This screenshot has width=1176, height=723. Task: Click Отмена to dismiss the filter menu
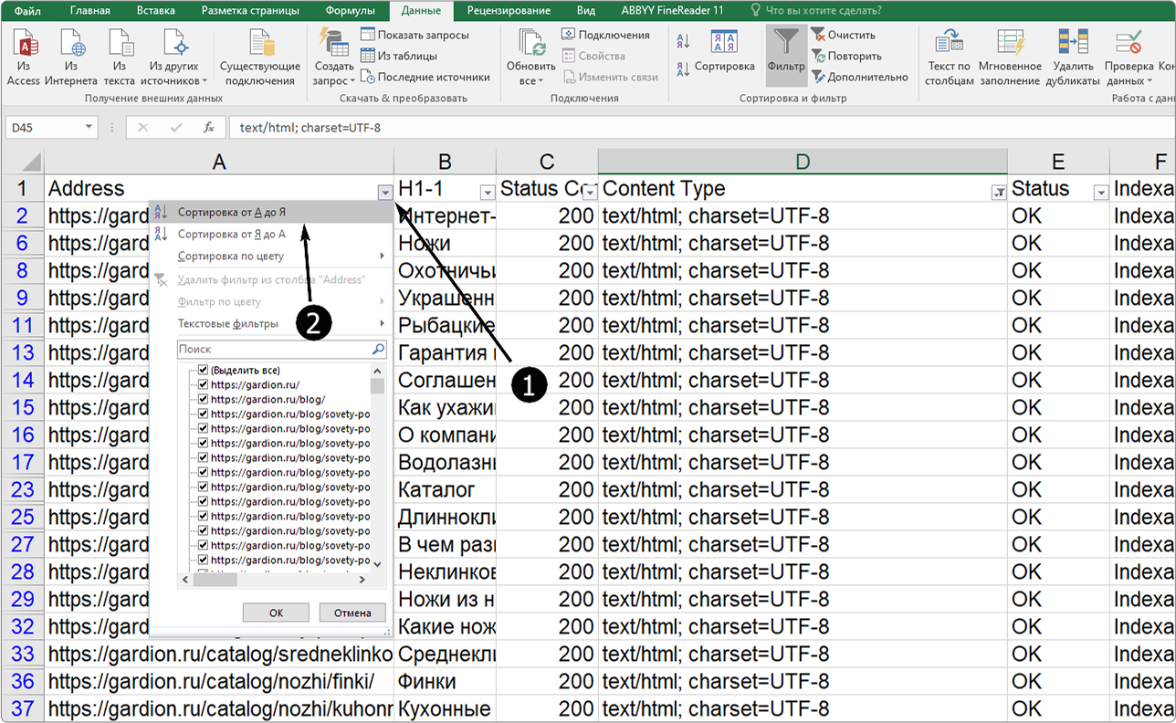(x=352, y=613)
